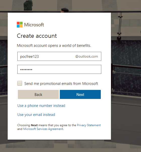Go back using the Back button
141x152 pixels.
coord(38,94)
